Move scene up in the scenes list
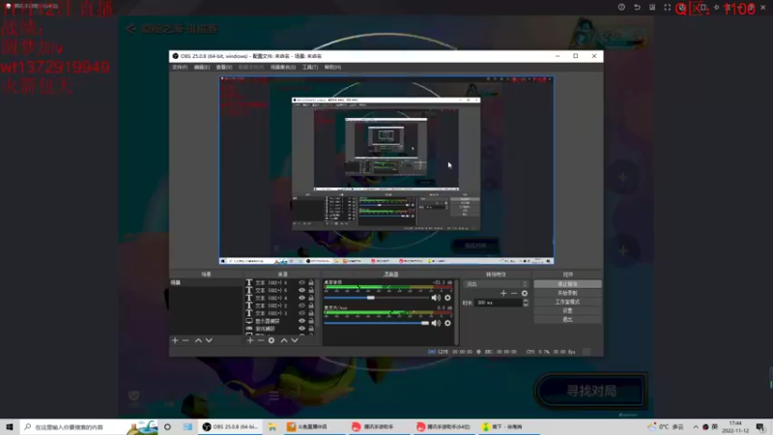 [198, 340]
